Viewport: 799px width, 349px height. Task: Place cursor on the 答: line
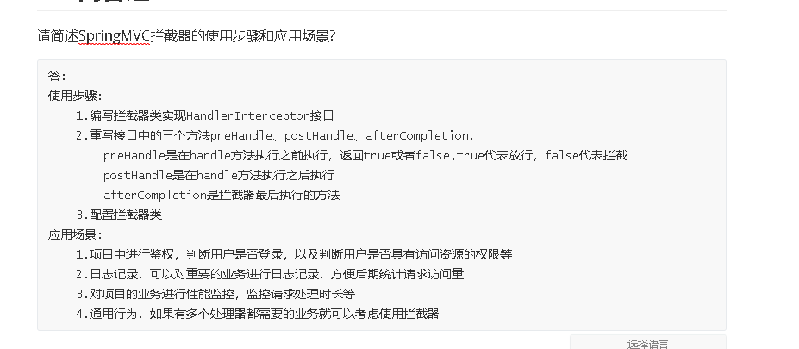(x=57, y=76)
